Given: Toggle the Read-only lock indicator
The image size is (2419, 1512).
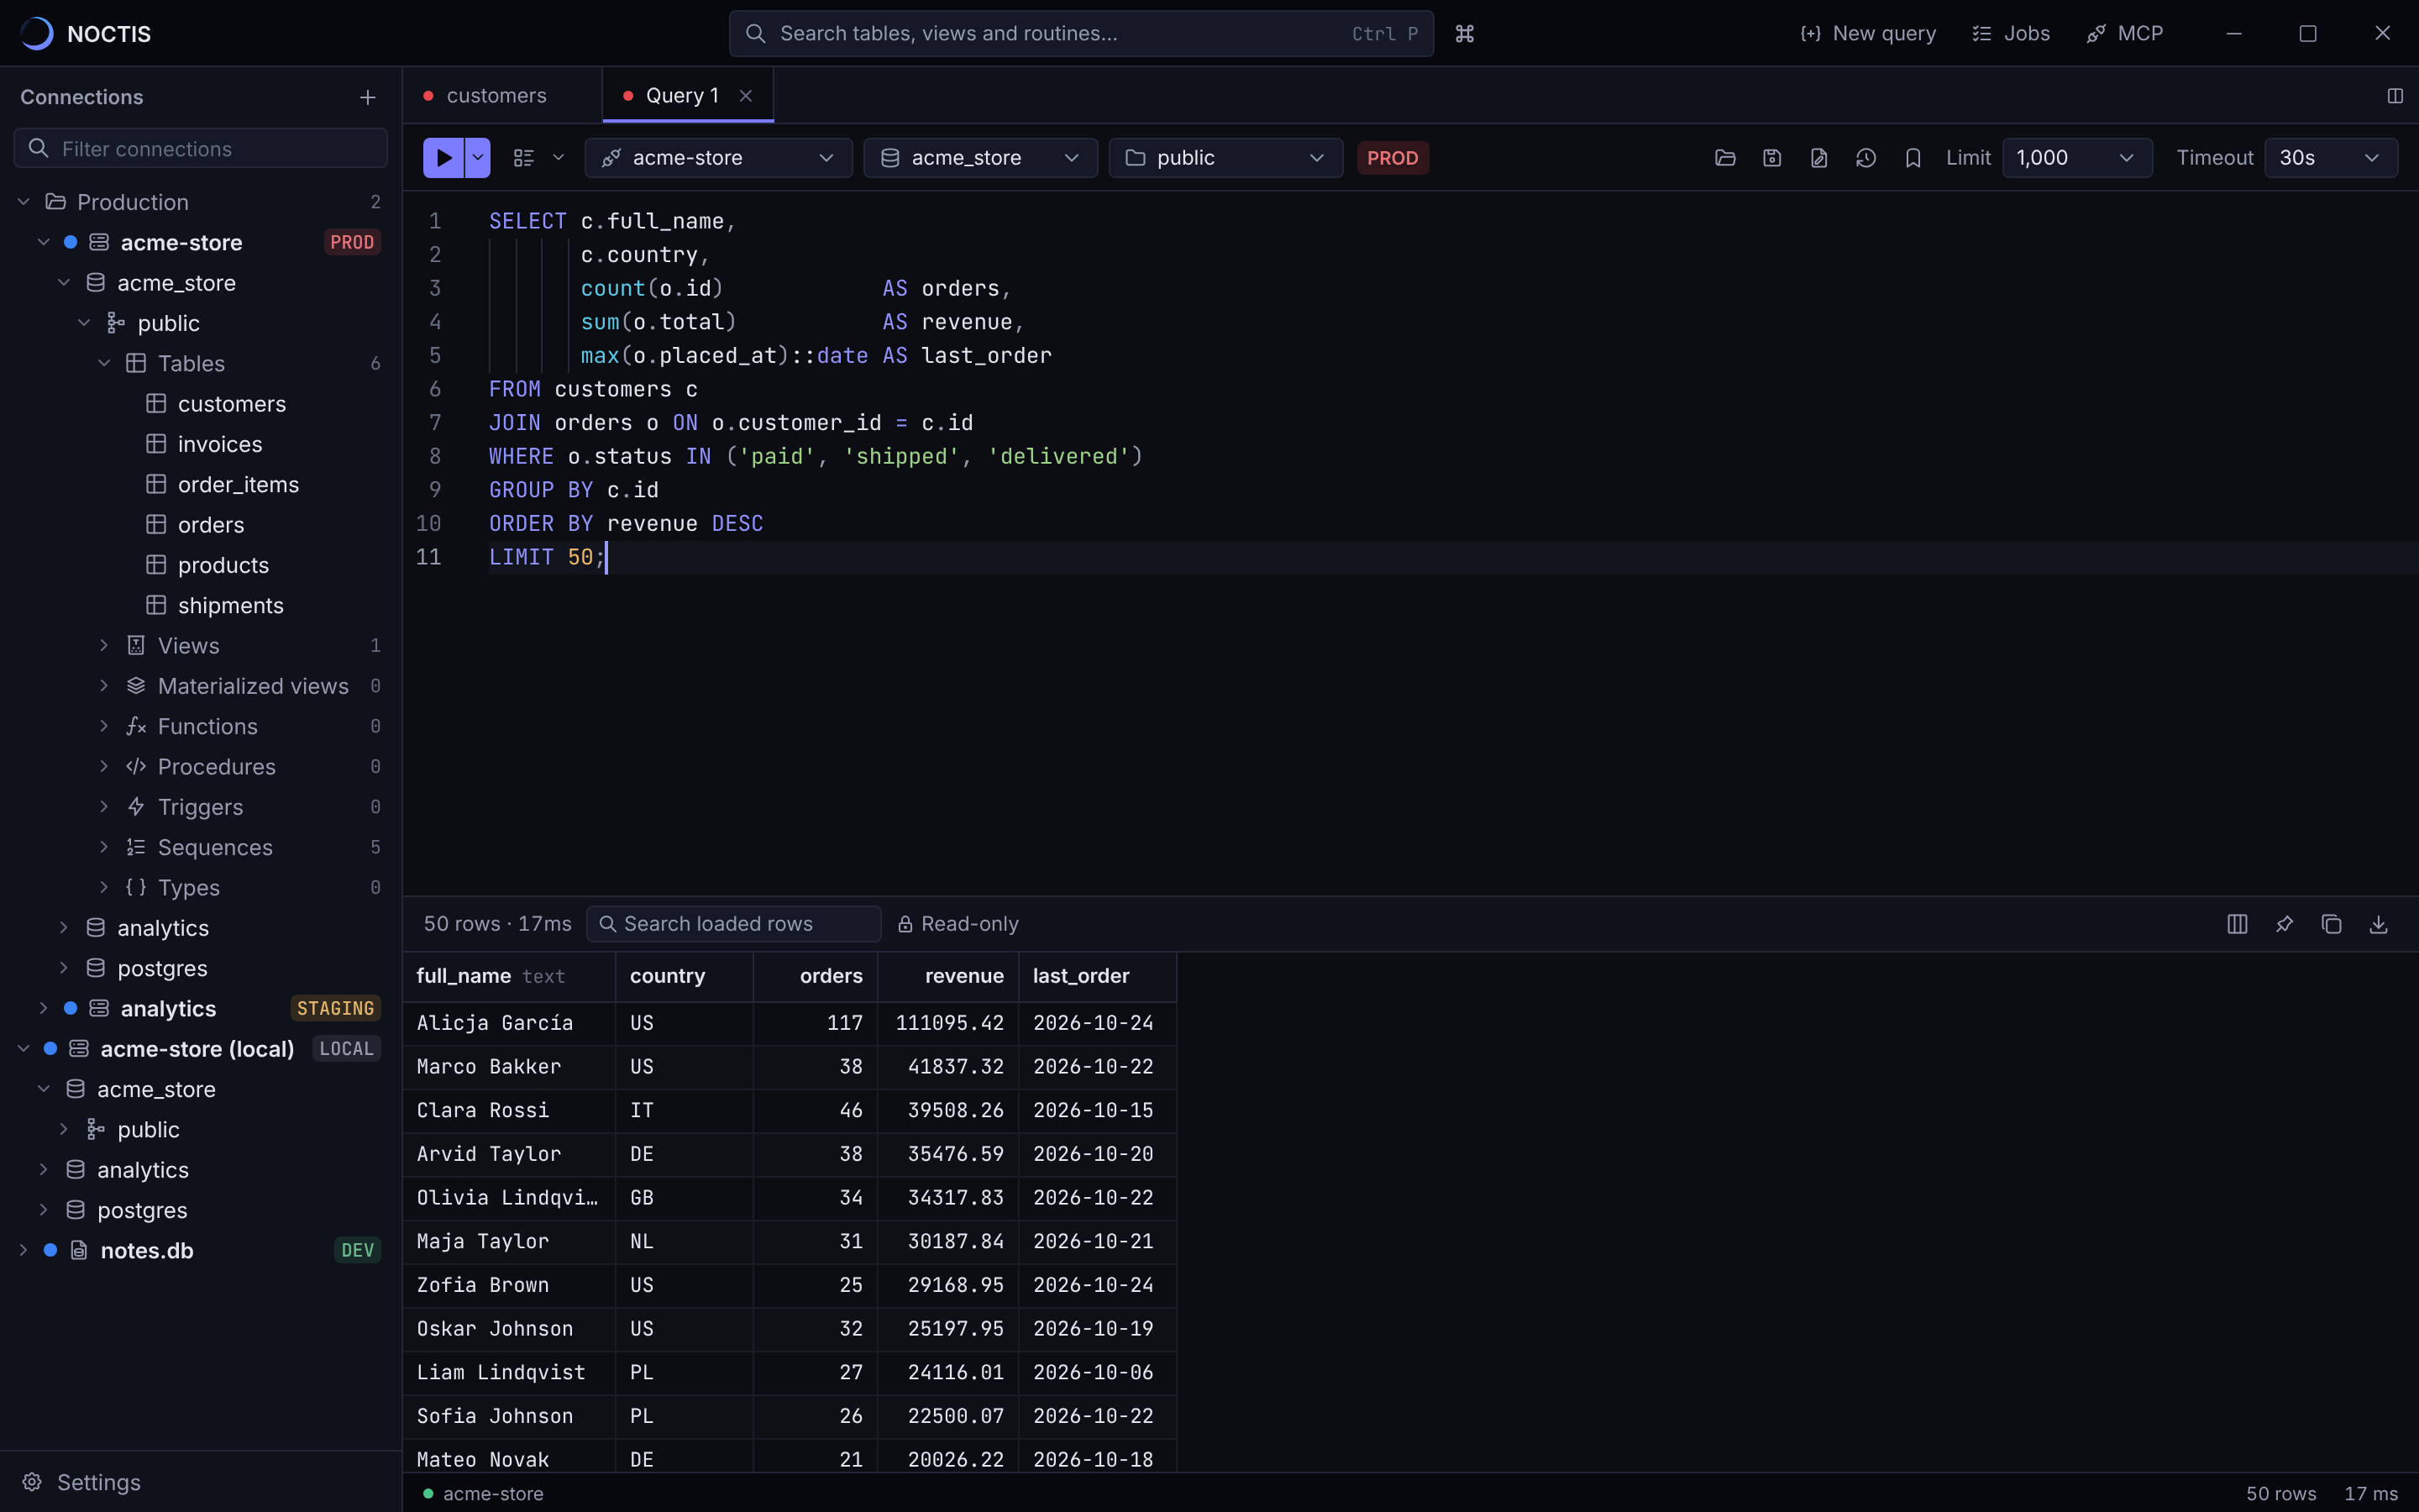Looking at the screenshot, I should click(x=958, y=924).
